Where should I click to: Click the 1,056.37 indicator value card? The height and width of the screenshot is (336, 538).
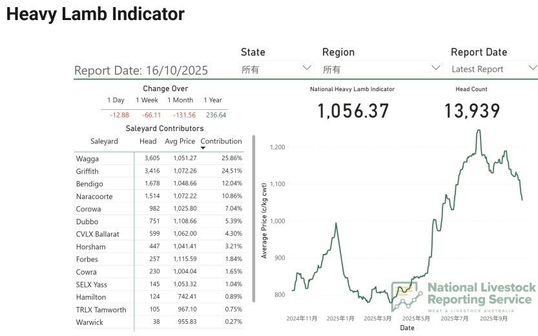(353, 111)
